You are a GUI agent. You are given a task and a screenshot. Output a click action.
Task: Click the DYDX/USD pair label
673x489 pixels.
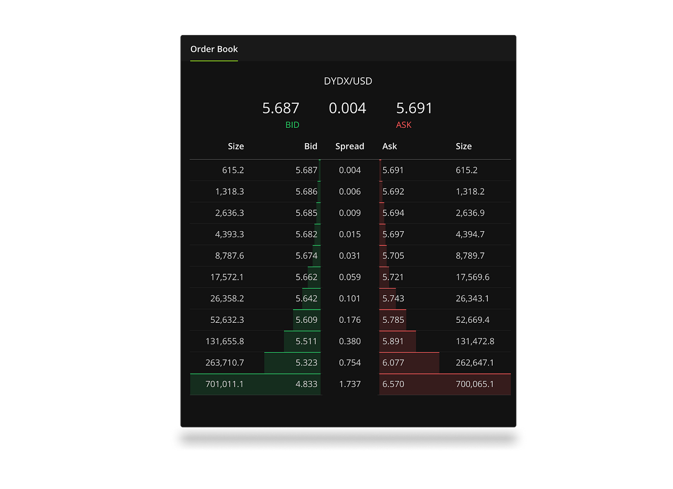click(x=348, y=81)
